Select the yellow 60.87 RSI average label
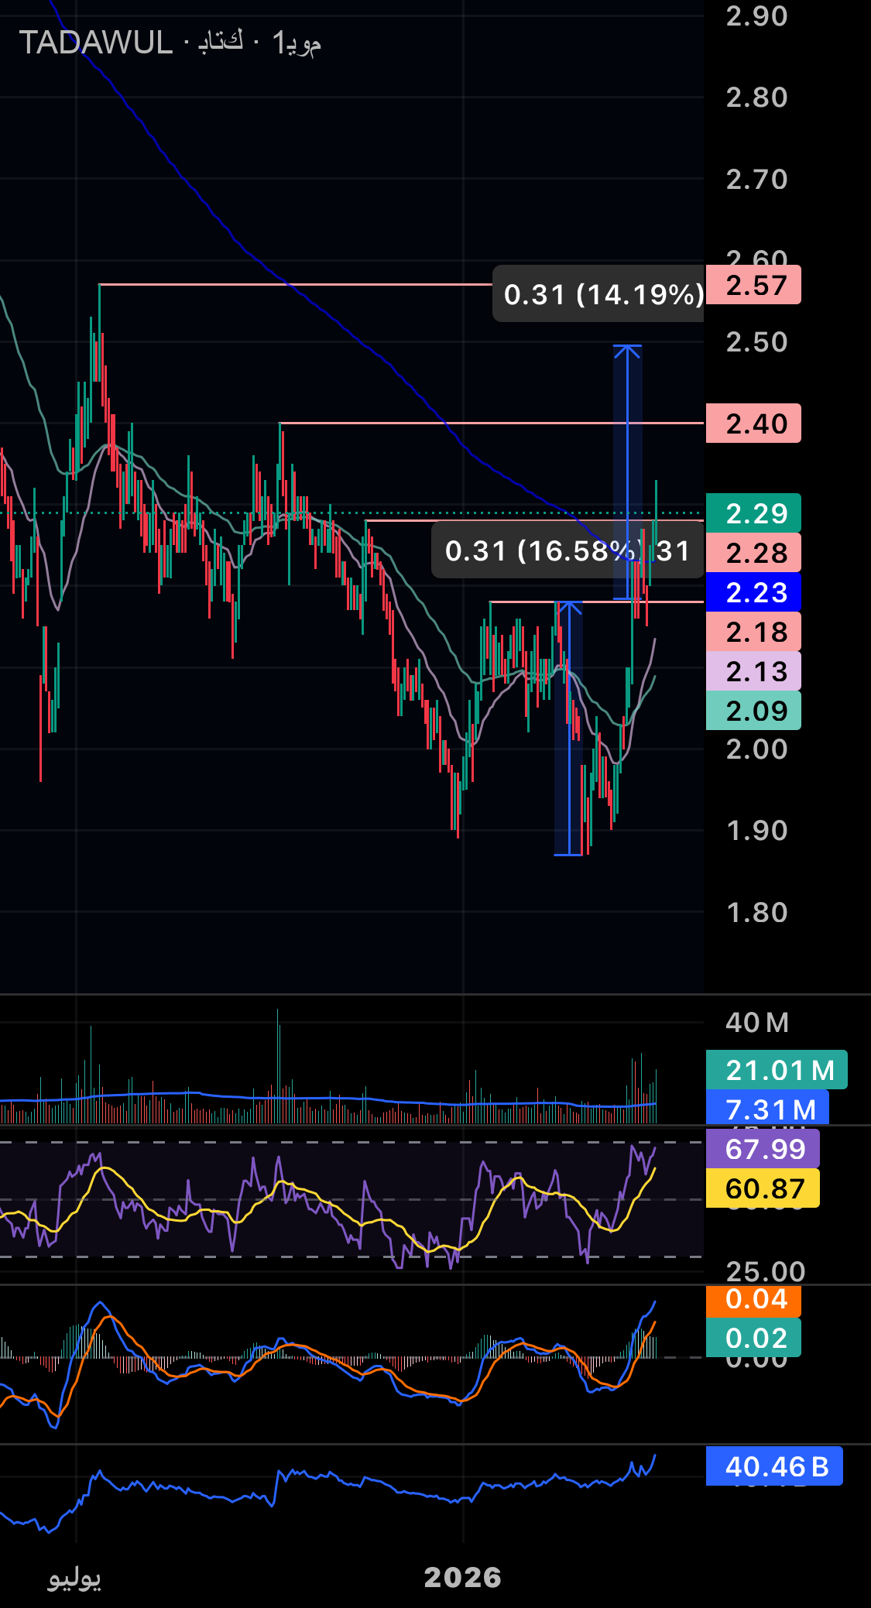The image size is (871, 1608). [x=763, y=1188]
